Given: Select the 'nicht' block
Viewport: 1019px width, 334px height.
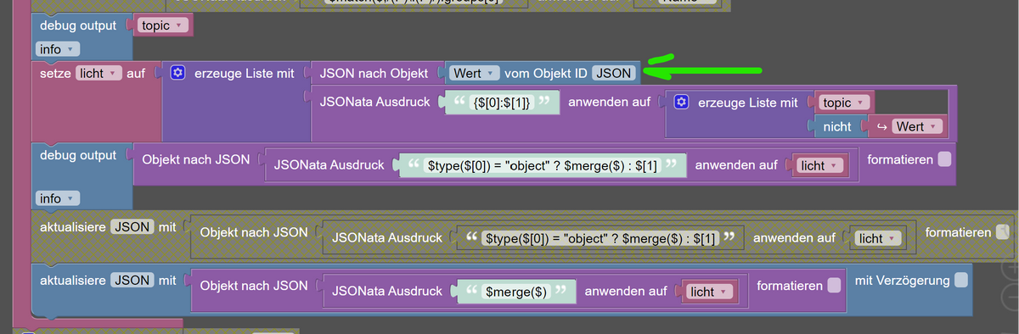Looking at the screenshot, I should [837, 126].
